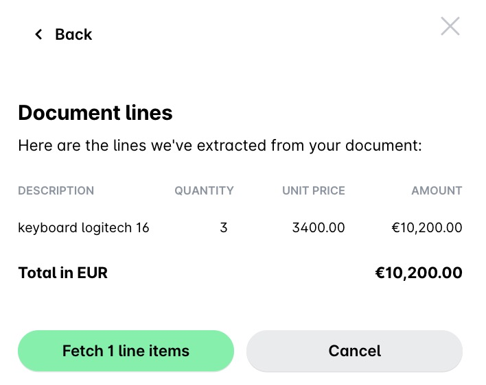The height and width of the screenshot is (385, 486).
Task: Select the quantity value 3
Action: (224, 227)
